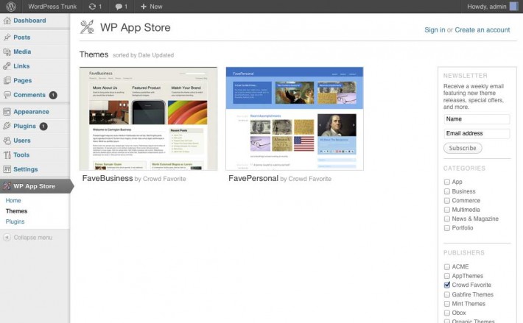
Task: Check the Portfolio category checkbox
Action: [x=447, y=228]
